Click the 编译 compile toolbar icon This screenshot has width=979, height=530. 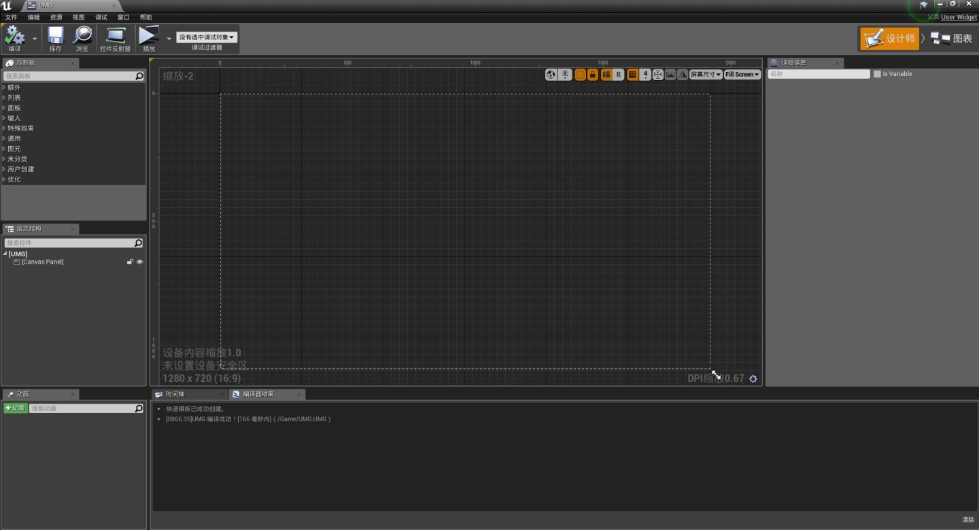click(14, 38)
